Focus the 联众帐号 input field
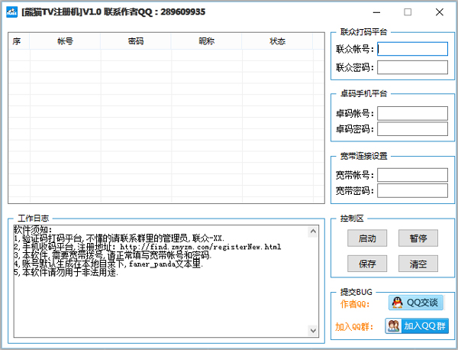This screenshot has width=458, height=350. pyautogui.click(x=412, y=49)
